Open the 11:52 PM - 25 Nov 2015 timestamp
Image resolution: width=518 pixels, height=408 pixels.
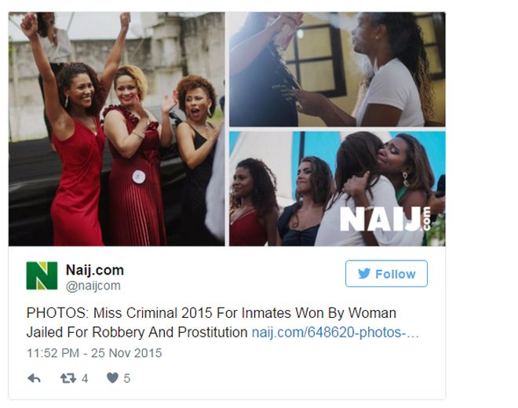click(x=94, y=353)
